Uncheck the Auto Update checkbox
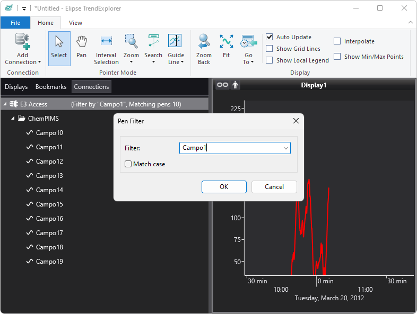Screen dimensions: 417x314 coord(270,37)
